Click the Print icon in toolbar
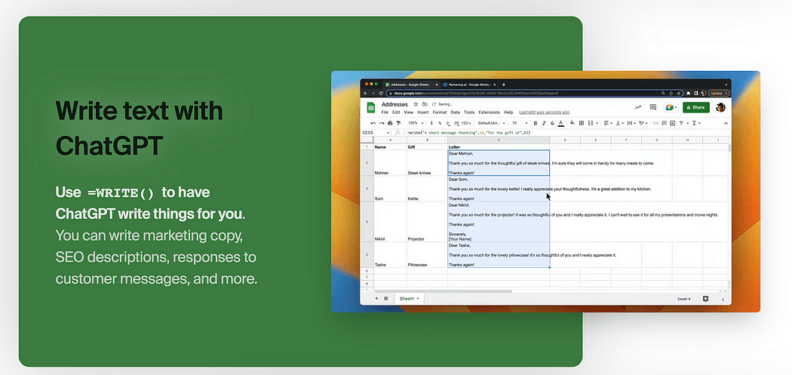Image resolution: width=792 pixels, height=375 pixels. 390,123
